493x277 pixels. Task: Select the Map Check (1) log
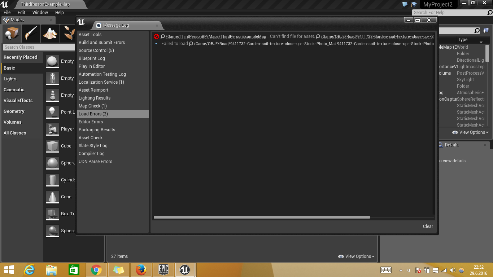[113, 106]
